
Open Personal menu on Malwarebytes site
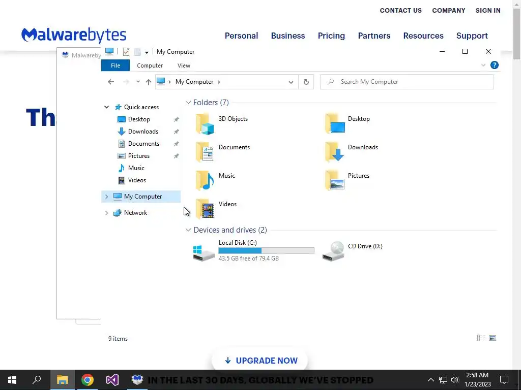241,36
